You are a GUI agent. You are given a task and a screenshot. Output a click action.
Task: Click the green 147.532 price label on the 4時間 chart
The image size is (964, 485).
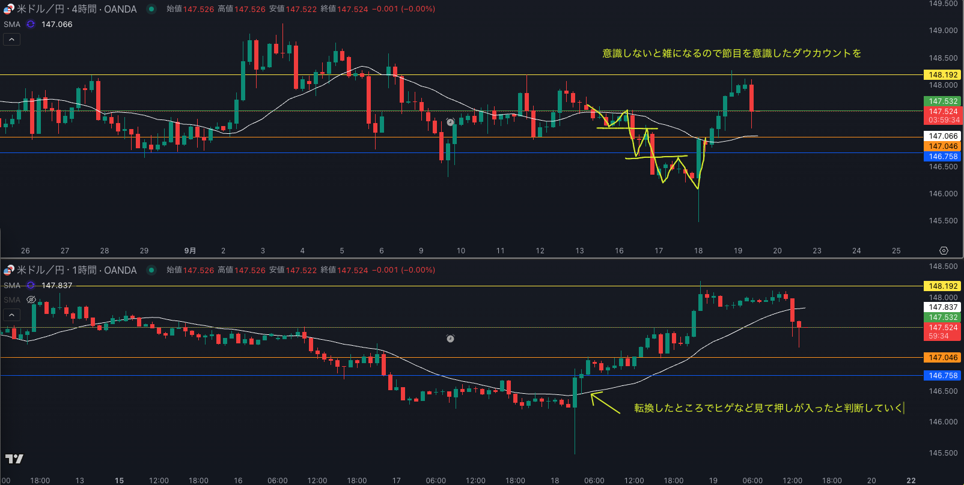(x=943, y=101)
